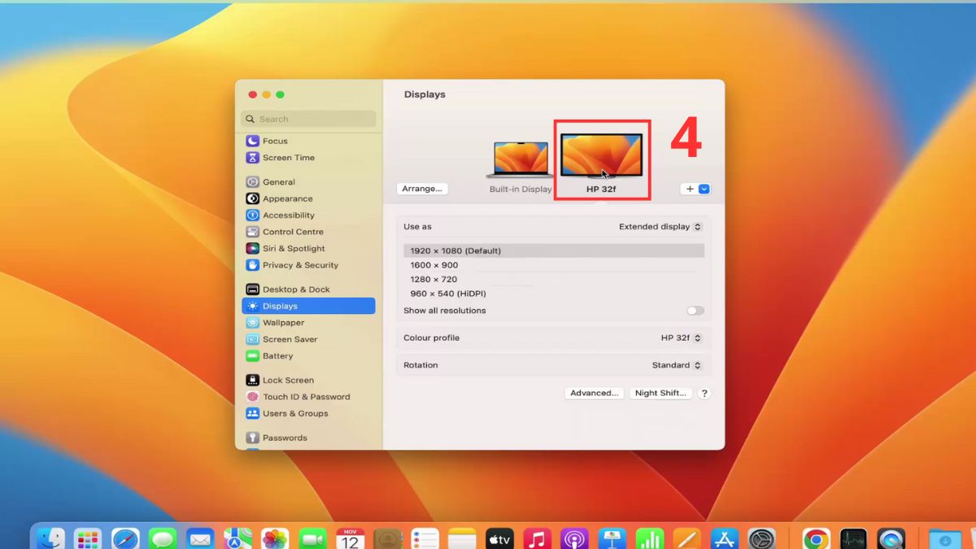
Task: Open the Rotation dropdown
Action: coord(678,364)
